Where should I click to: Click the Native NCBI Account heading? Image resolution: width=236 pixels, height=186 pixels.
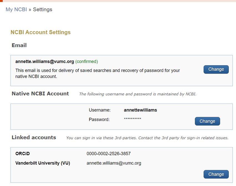pyautogui.click(x=40, y=94)
